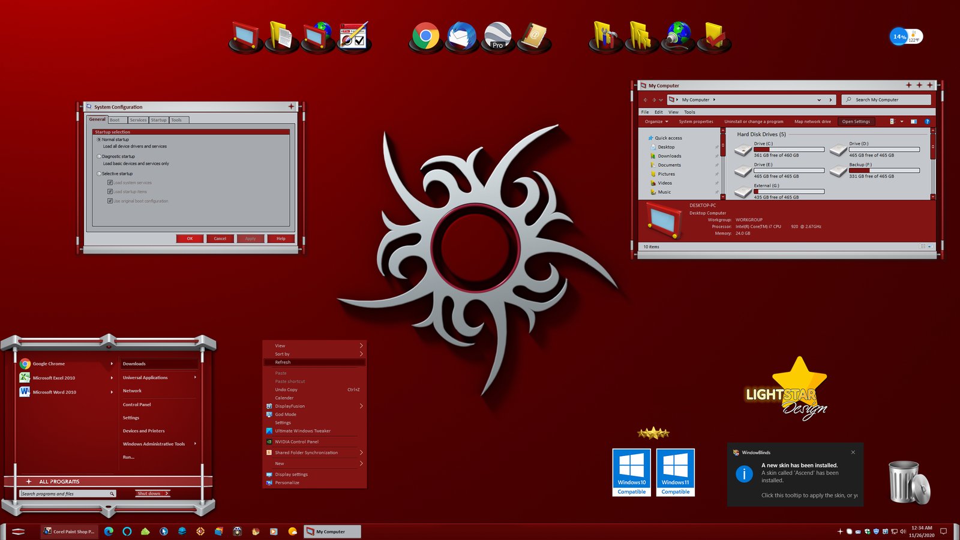The image size is (960, 540).
Task: Click the Windows 11 Compatible badge
Action: coord(676,472)
